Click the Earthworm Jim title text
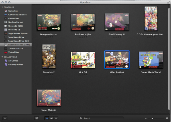The width and height of the screenshot is (171, 122). (x=83, y=35)
